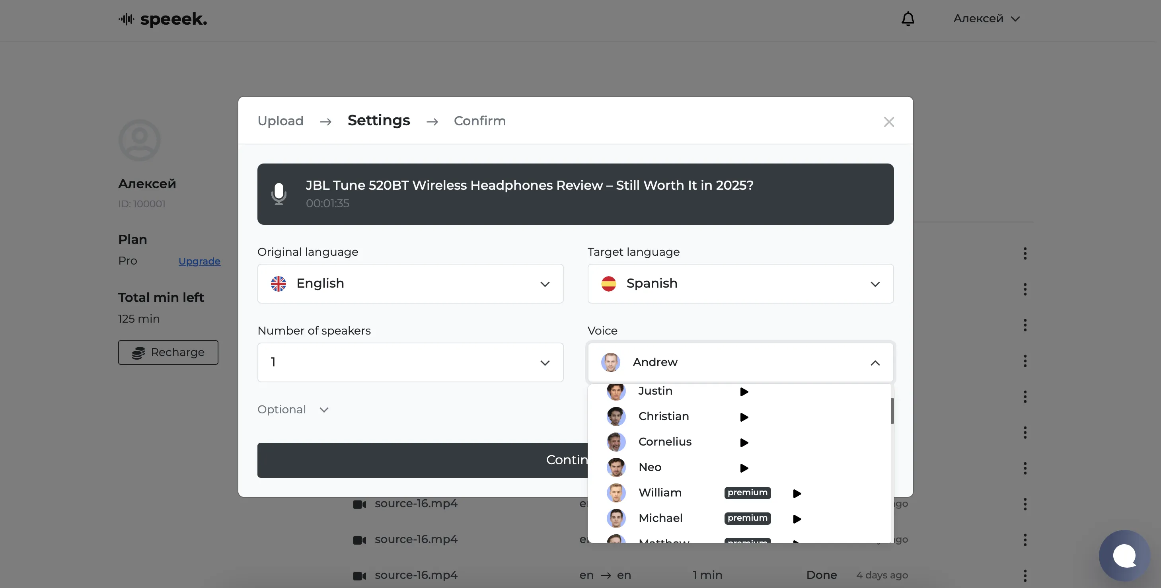The width and height of the screenshot is (1161, 588).
Task: Go to the Confirm step
Action: coord(479,121)
